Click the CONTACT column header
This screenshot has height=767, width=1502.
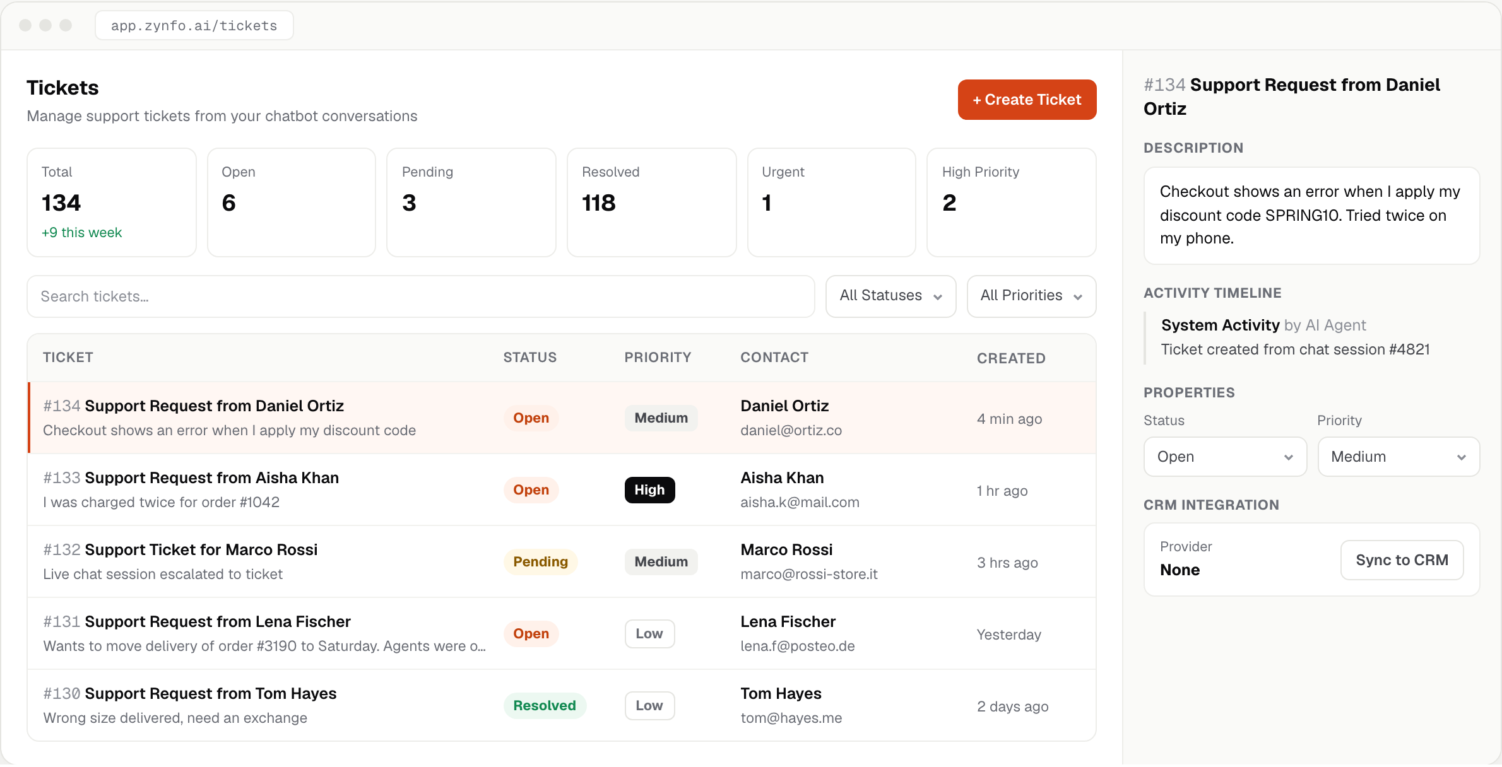pos(774,358)
